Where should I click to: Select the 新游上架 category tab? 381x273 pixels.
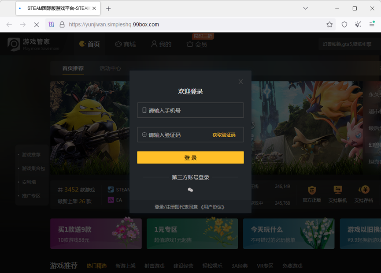point(126,266)
